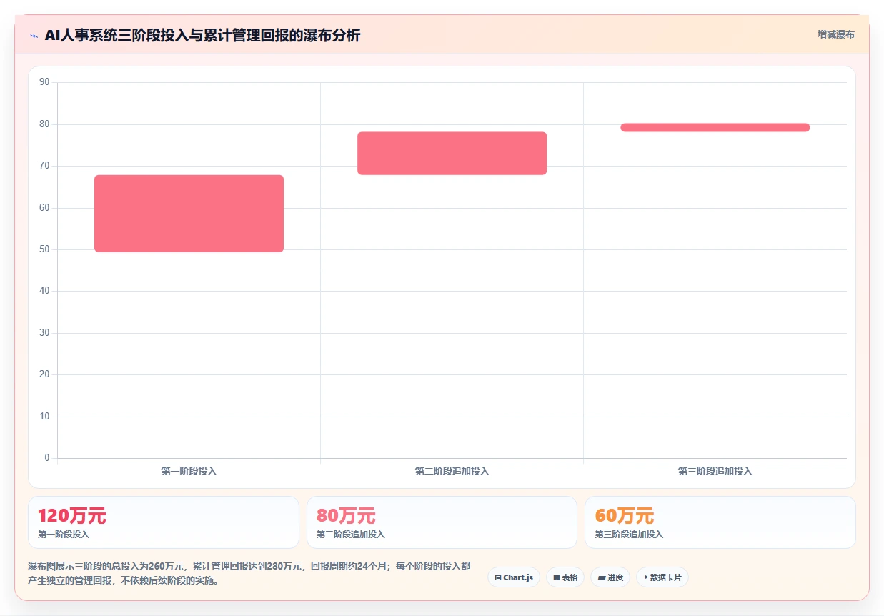Open the 120万元 data card
The image size is (884, 616).
(x=163, y=522)
